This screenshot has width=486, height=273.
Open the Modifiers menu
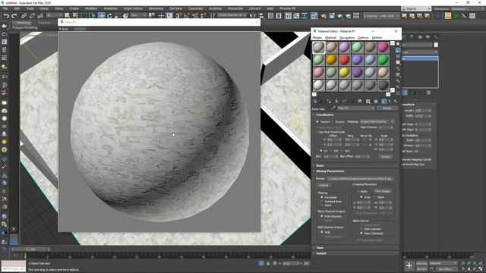(x=91, y=8)
